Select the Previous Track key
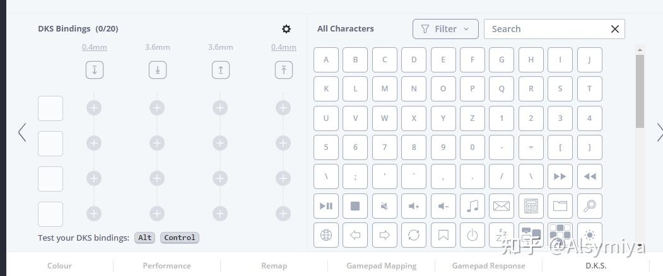 [590, 176]
